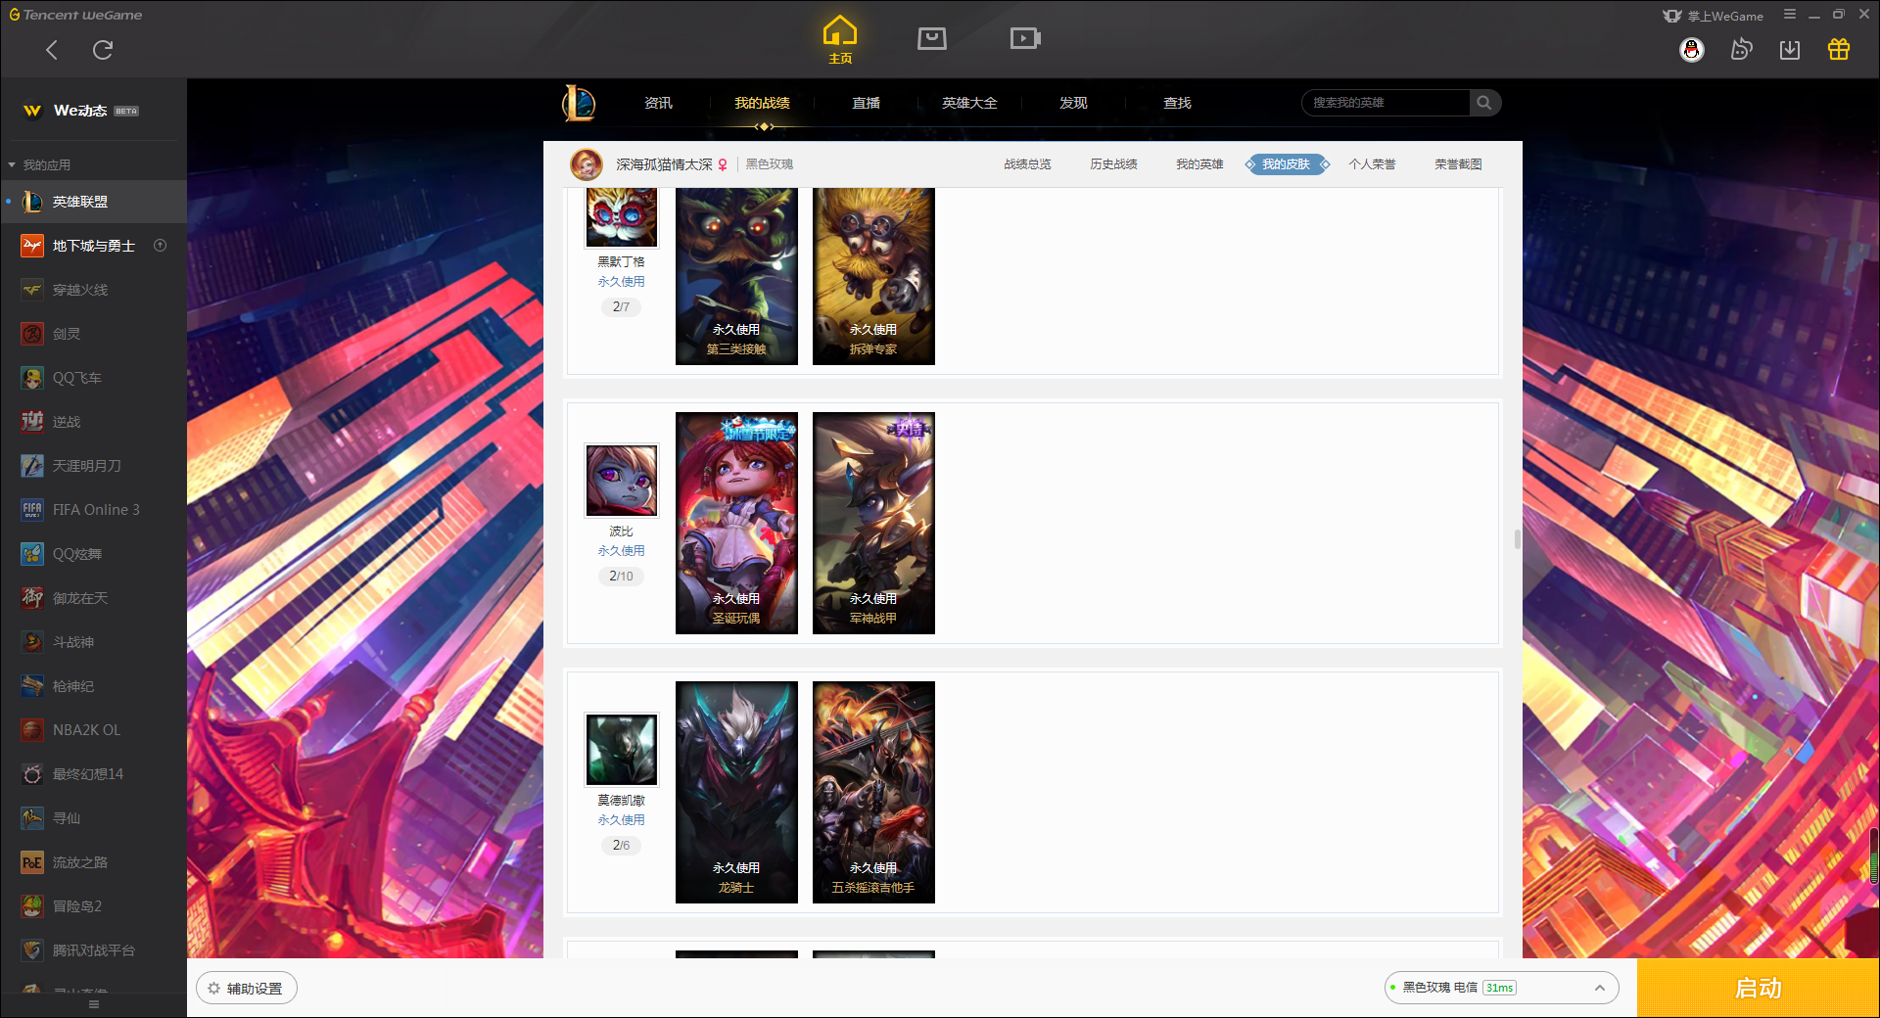1880x1018 pixels.
Task: Click the 搜索我的英雄 search field
Action: [x=1386, y=103]
